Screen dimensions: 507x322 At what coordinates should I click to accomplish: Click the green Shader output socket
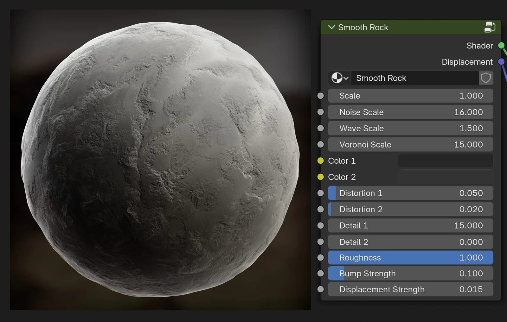pyautogui.click(x=501, y=45)
